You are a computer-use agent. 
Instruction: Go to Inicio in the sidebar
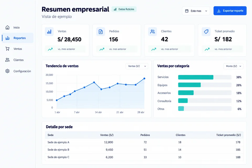(18, 28)
